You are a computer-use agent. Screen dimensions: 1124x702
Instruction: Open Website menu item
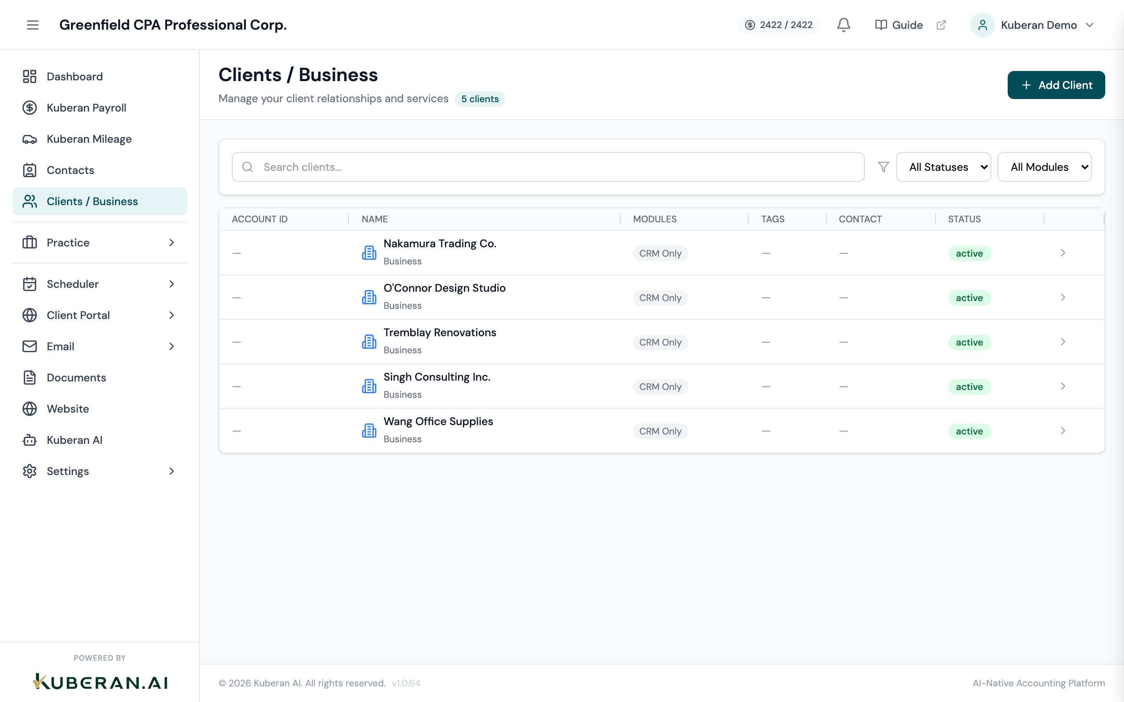click(x=100, y=409)
